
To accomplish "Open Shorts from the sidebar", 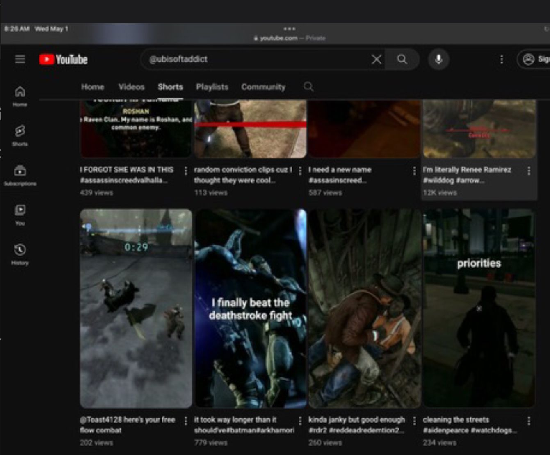I will click(x=20, y=135).
